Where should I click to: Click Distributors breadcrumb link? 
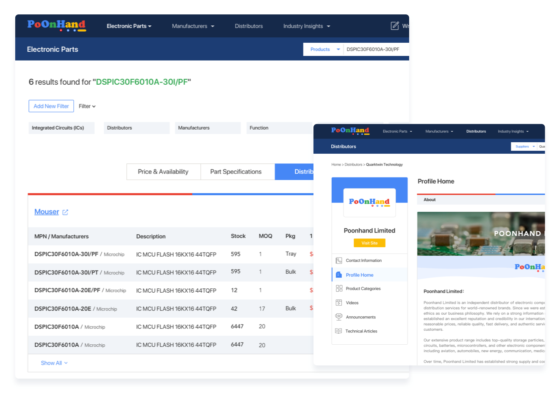[353, 165]
